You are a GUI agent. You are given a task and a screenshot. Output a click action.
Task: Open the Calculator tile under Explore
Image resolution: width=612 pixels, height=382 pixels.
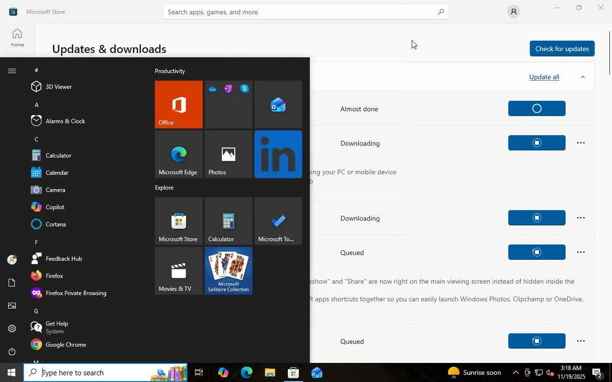pos(229,221)
